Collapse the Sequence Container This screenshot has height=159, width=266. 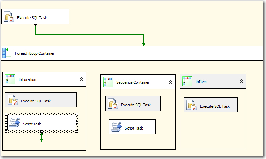[x=171, y=82]
